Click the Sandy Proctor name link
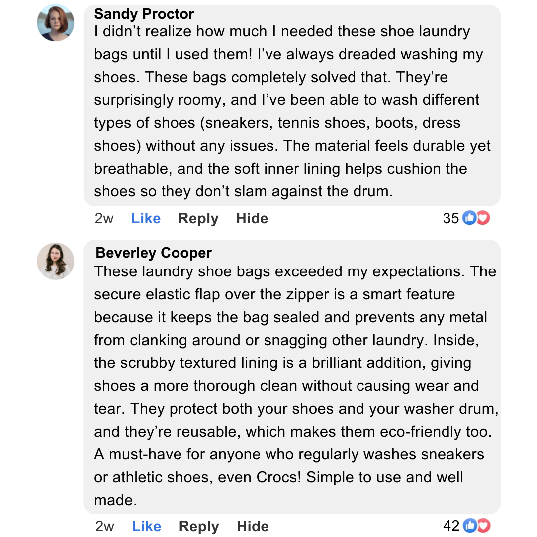537x537 pixels. (144, 14)
